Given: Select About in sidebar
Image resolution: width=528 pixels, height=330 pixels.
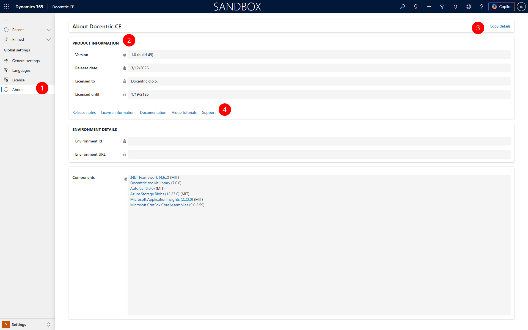Looking at the screenshot, I should pyautogui.click(x=28, y=90).
